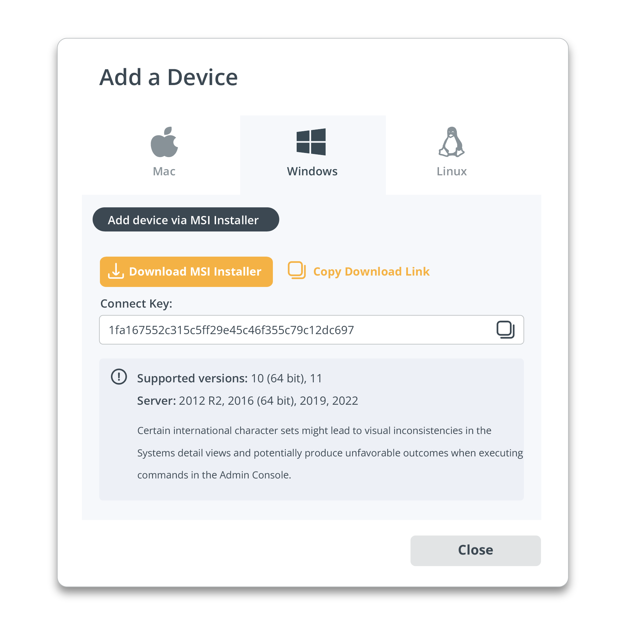
Task: Click the download arrow icon on the MSI button
Action: coord(116,271)
